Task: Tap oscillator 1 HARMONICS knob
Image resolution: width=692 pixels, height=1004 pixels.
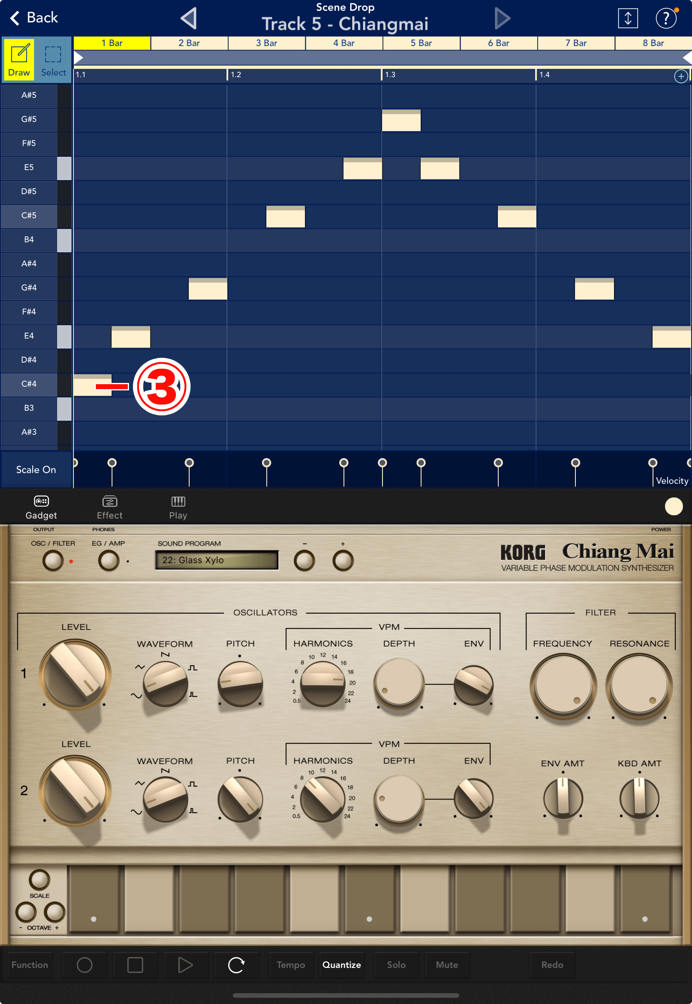Action: pos(323,684)
